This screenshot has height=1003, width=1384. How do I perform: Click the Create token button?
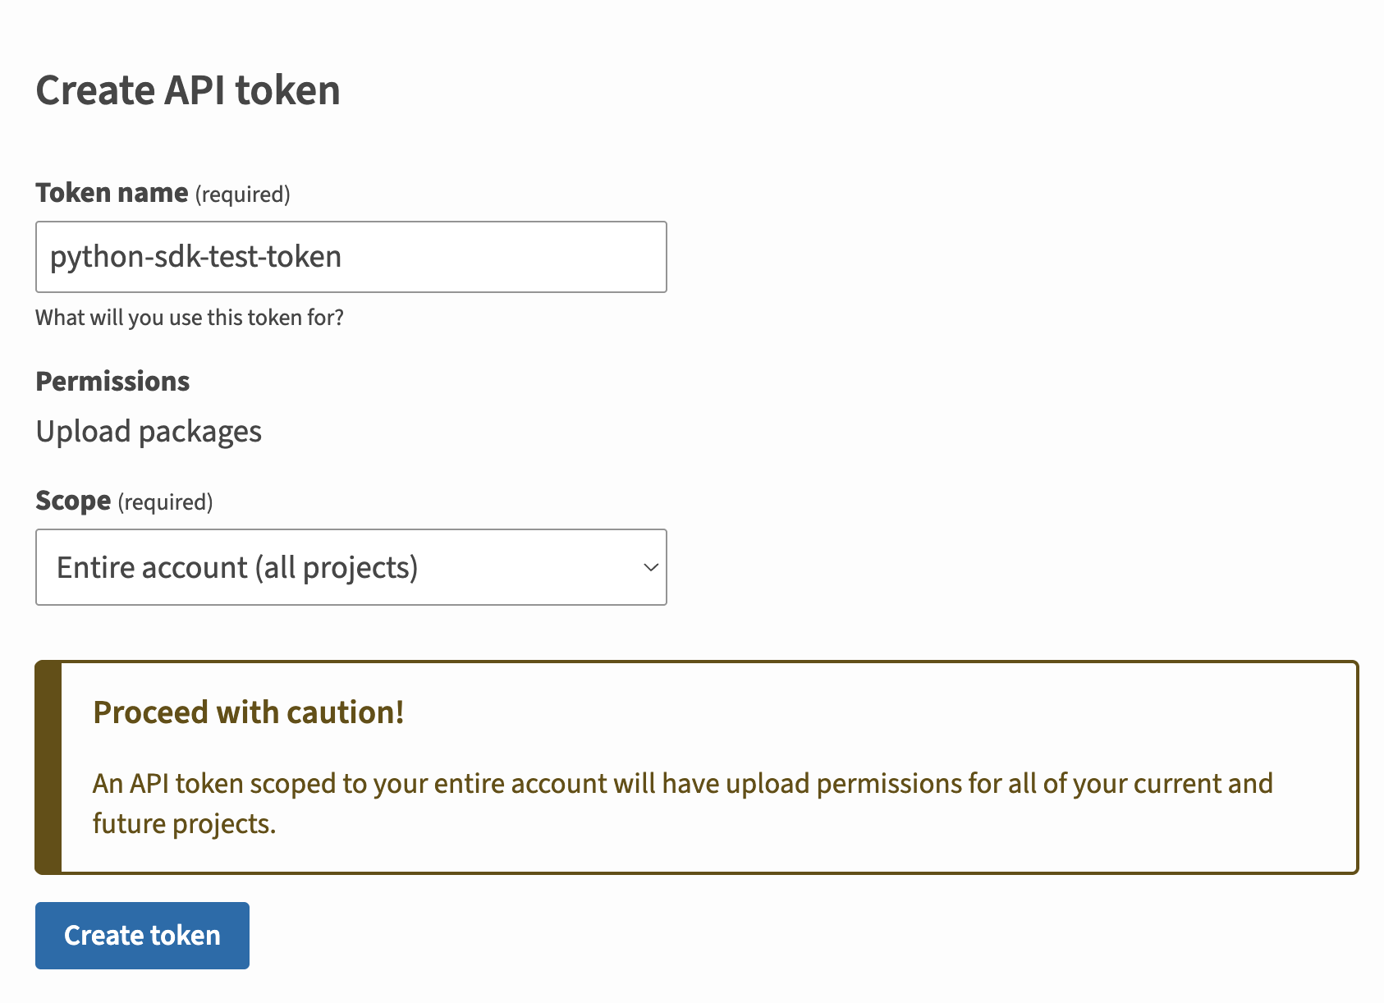[141, 935]
